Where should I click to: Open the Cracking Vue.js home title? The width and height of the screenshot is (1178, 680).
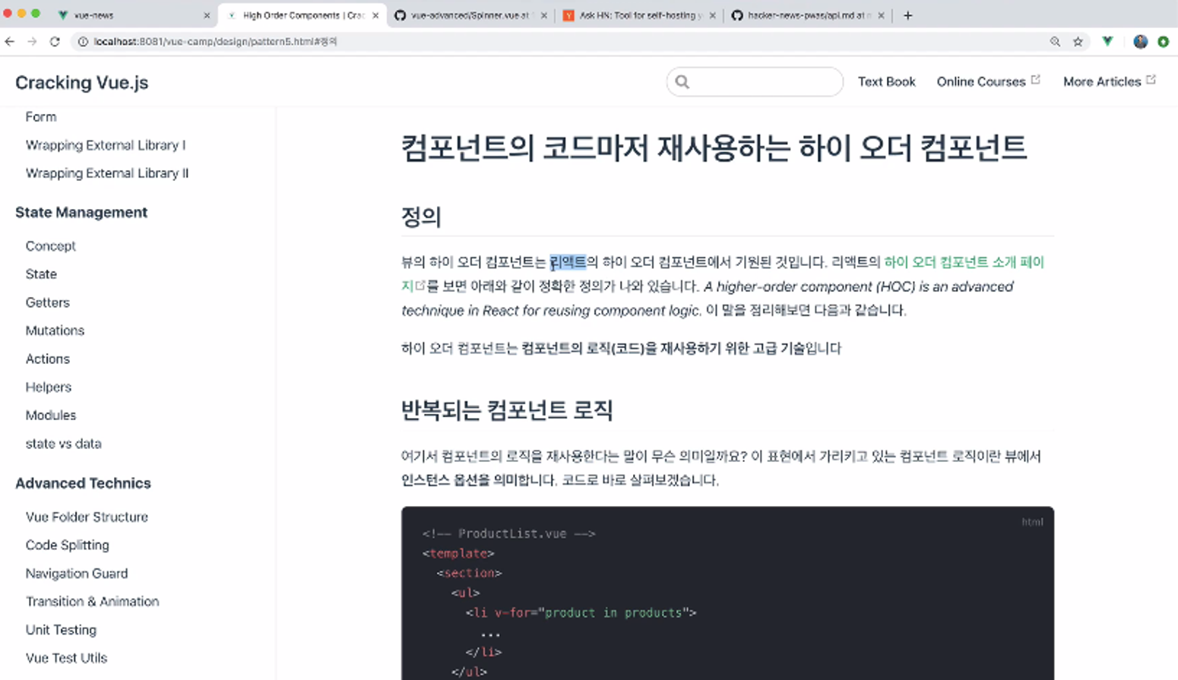[82, 82]
